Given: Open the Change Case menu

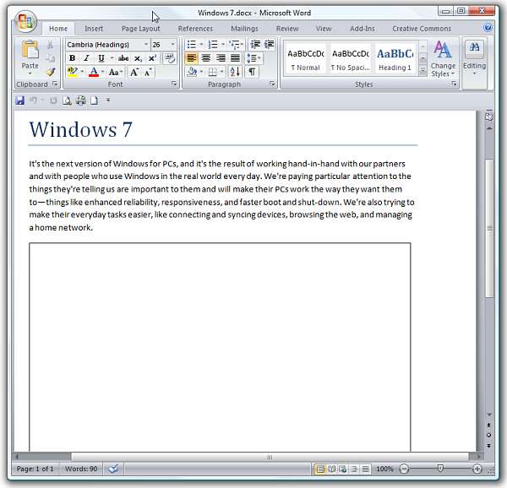Looking at the screenshot, I should (x=116, y=72).
